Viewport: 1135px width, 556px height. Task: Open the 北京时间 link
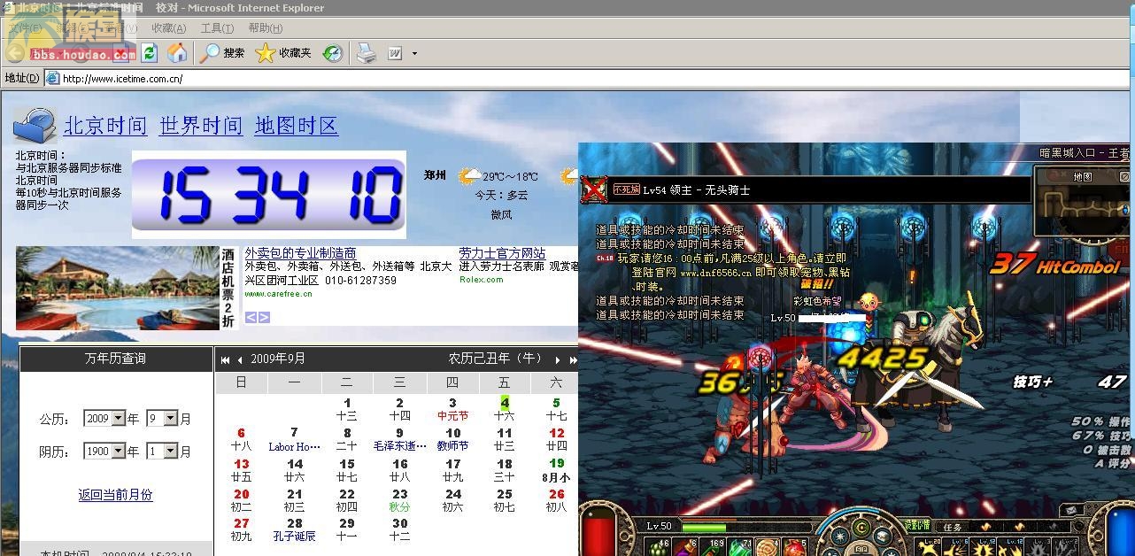tap(105, 126)
